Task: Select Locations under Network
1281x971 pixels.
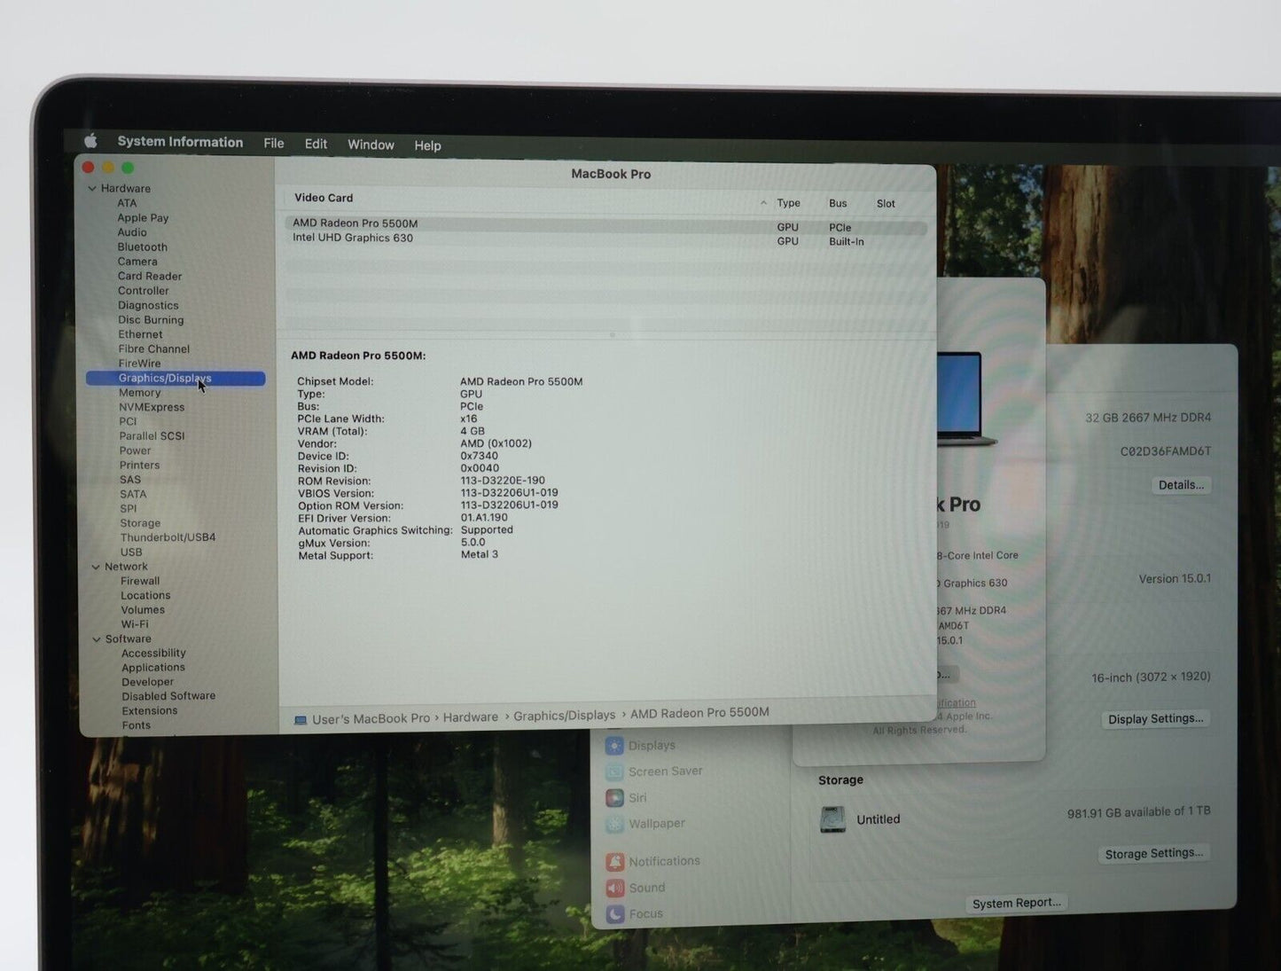Action: [x=145, y=596]
